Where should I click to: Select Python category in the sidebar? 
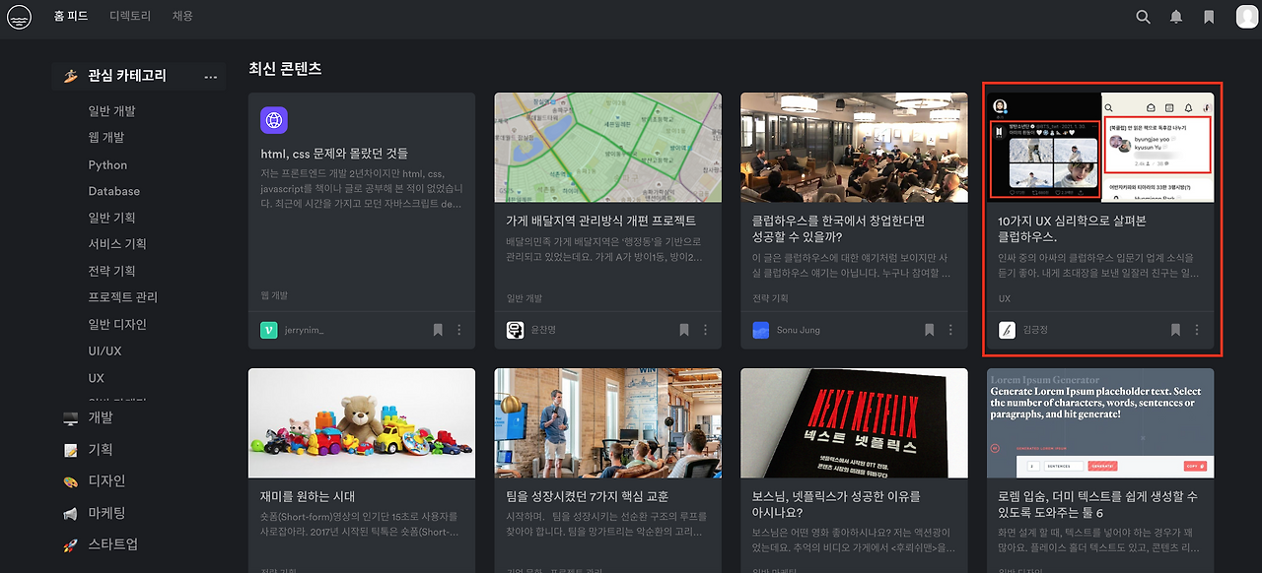coord(107,164)
